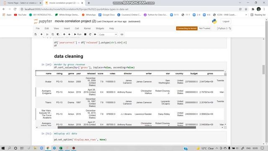The height and width of the screenshot is (151, 268).
Task: Paste cells below icon
Action: coord(58,34)
